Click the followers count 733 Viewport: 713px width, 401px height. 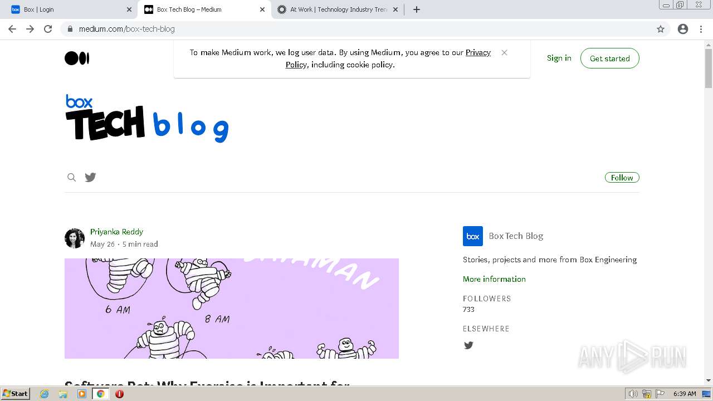(468, 309)
